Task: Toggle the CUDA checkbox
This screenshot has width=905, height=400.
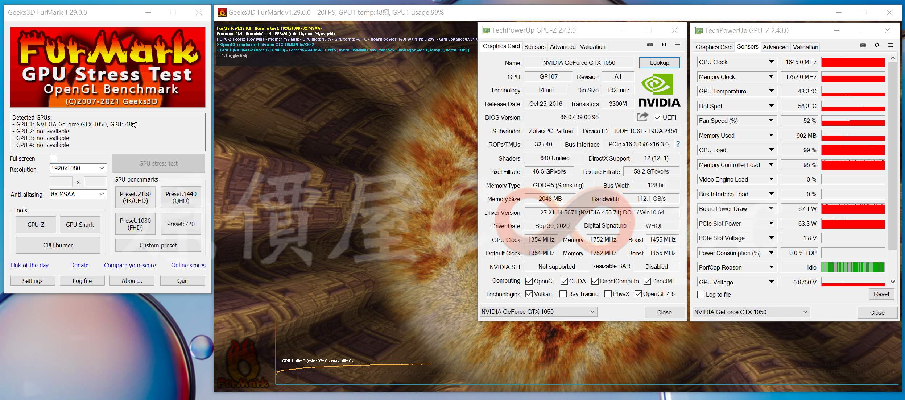Action: click(x=564, y=281)
